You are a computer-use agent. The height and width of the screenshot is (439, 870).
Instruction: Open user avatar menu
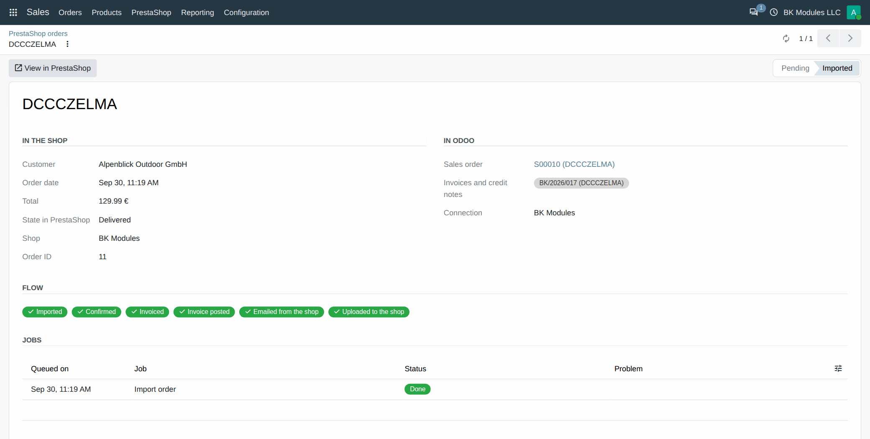[854, 13]
